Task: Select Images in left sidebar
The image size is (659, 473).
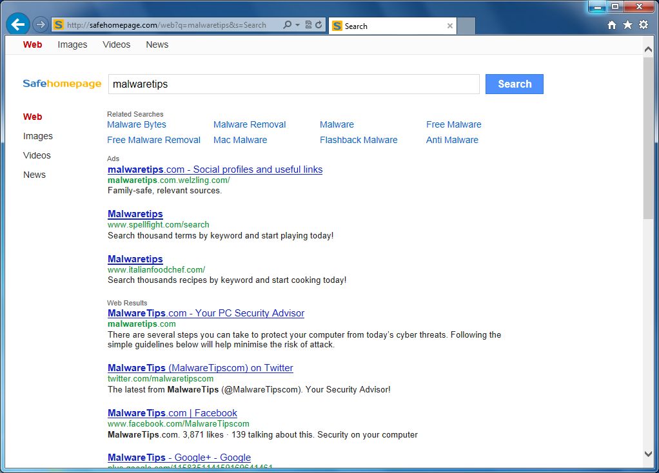Action: click(38, 136)
